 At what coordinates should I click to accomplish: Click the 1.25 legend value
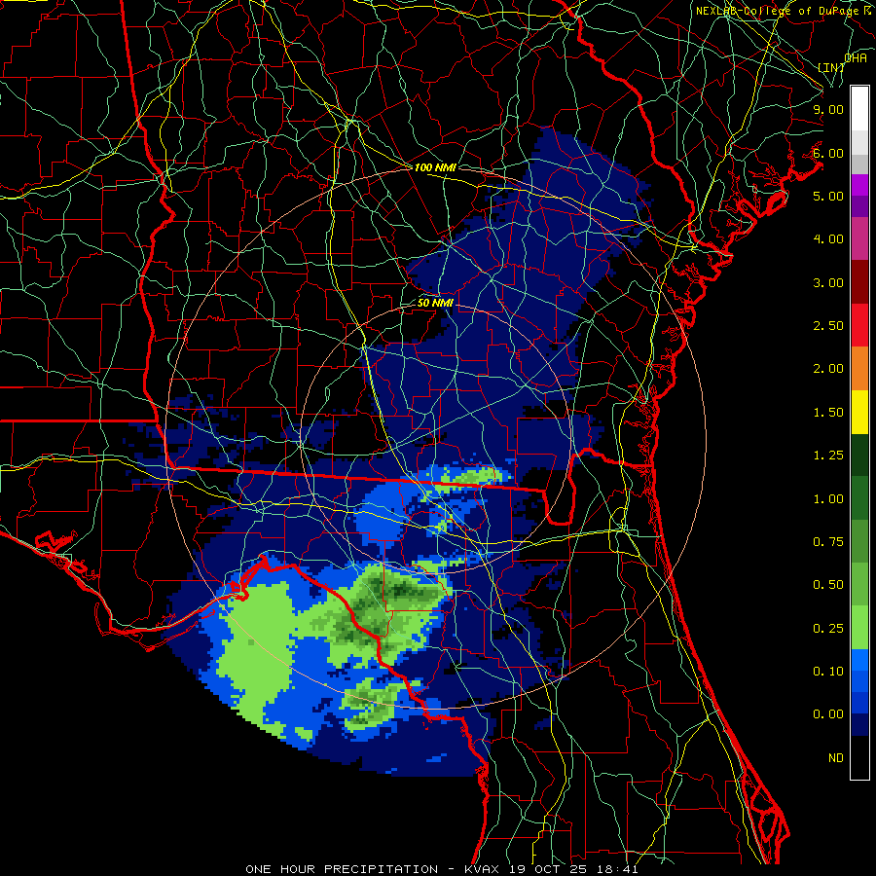pyautogui.click(x=828, y=456)
